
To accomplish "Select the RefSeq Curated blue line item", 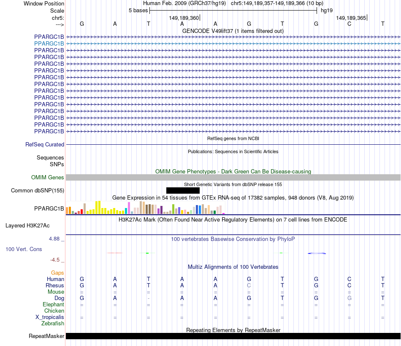I will coord(233,144).
